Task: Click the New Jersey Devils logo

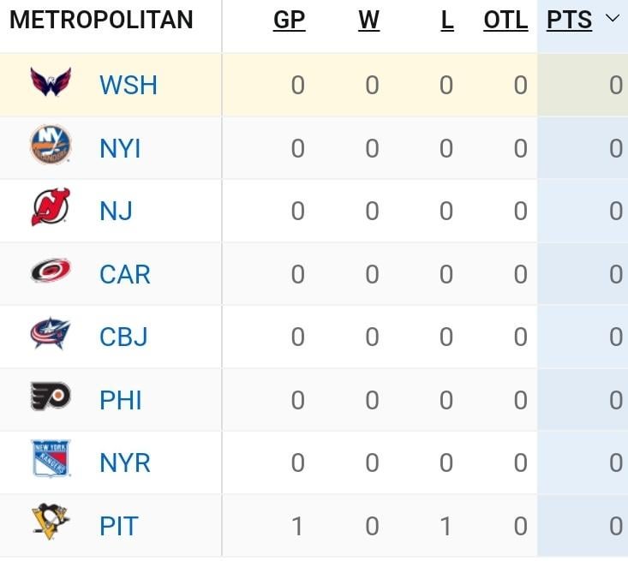Action: pos(51,208)
